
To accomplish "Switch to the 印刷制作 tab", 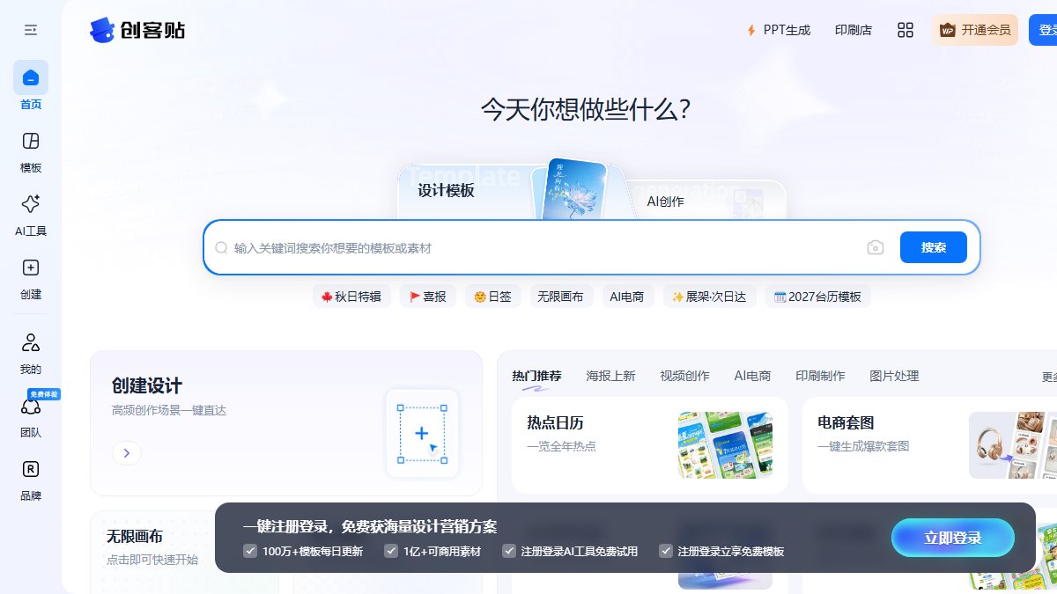I will (820, 376).
